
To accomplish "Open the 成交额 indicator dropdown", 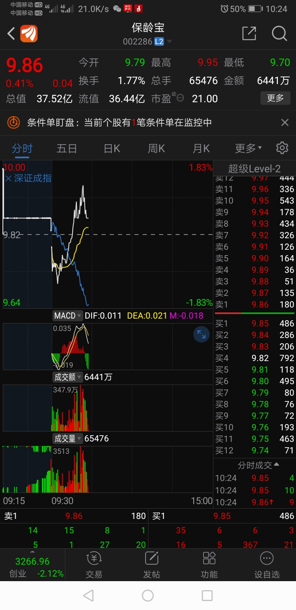I will coord(68,377).
